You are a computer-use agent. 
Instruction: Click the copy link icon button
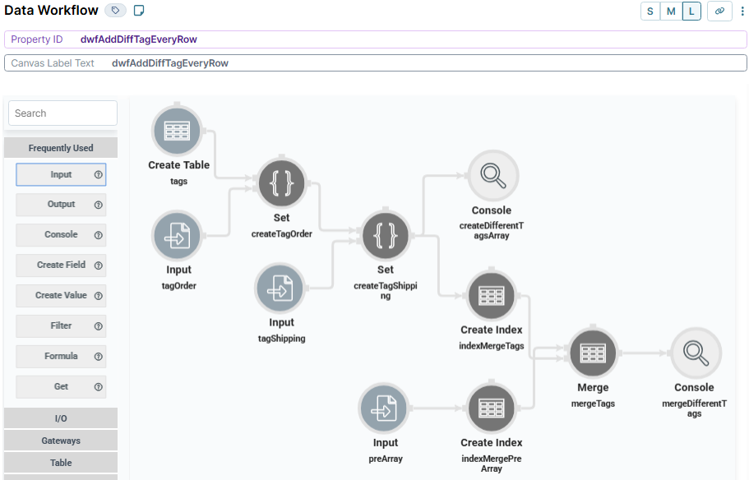coord(719,11)
